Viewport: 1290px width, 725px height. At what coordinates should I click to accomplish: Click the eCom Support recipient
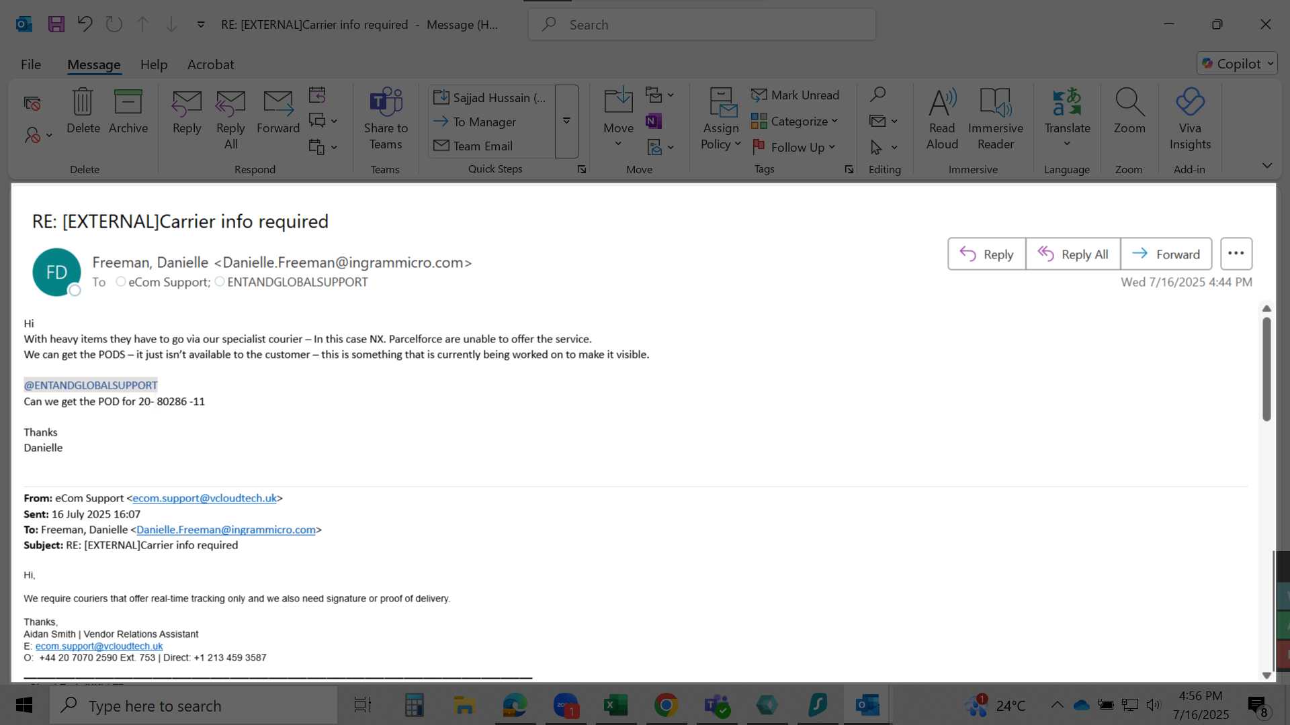point(169,282)
